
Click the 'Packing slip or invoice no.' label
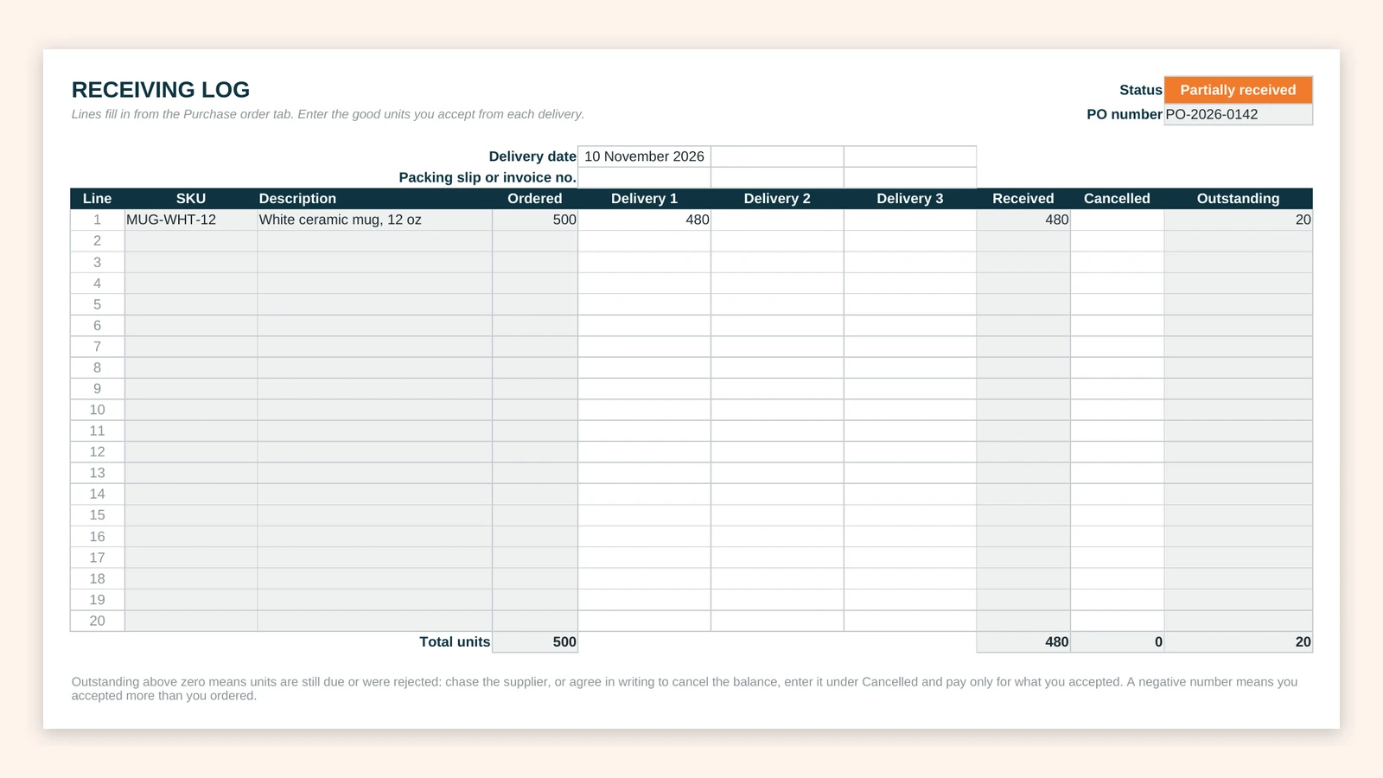pos(488,177)
